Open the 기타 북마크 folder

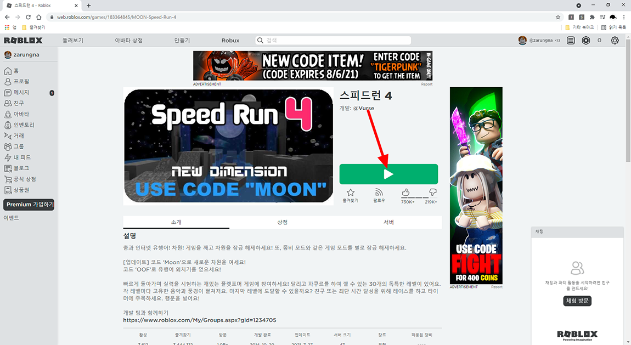point(579,27)
